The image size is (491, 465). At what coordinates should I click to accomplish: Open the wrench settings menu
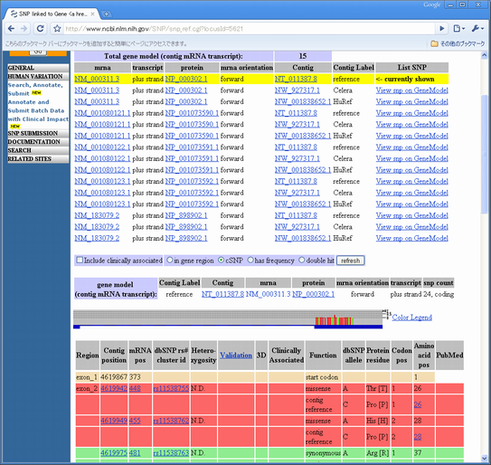pyautogui.click(x=477, y=29)
